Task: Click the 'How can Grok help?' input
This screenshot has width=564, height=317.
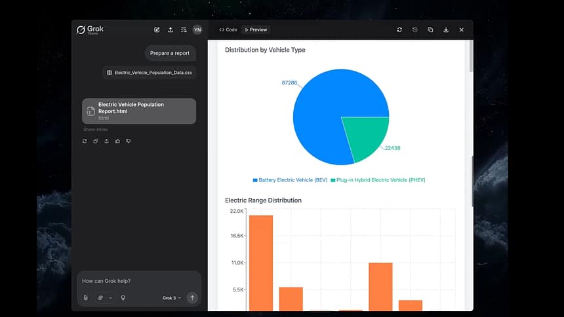Action: coord(138,281)
